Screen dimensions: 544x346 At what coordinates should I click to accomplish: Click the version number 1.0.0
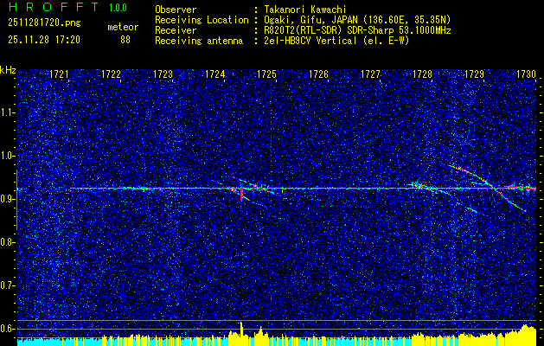point(118,8)
